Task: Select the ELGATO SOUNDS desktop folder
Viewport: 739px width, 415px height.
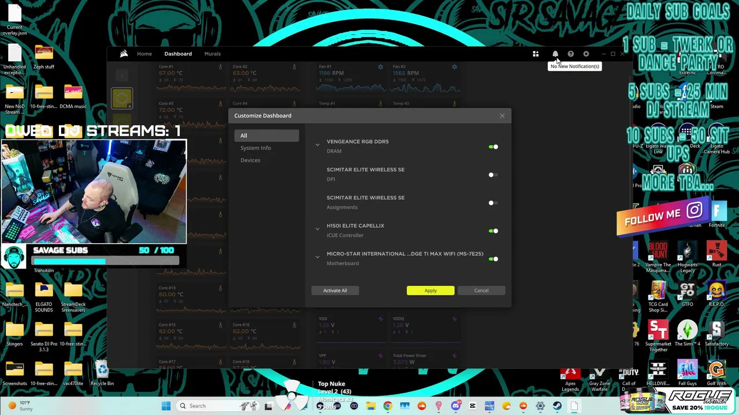Action: (x=44, y=298)
